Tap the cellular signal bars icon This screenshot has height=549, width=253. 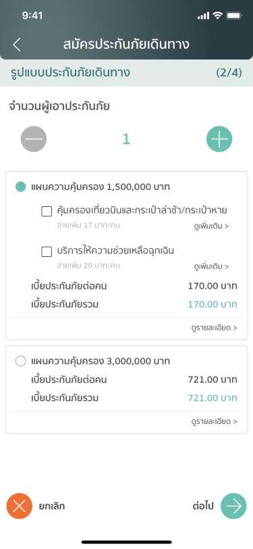tap(203, 16)
